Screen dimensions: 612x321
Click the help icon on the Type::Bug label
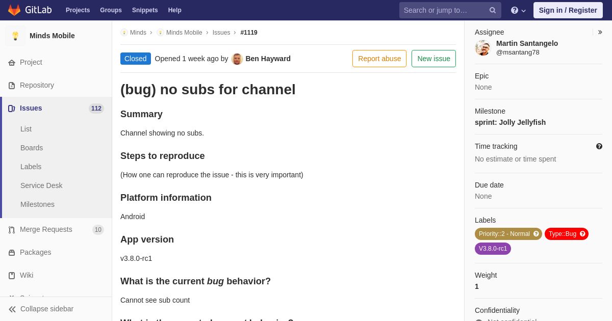point(582,234)
